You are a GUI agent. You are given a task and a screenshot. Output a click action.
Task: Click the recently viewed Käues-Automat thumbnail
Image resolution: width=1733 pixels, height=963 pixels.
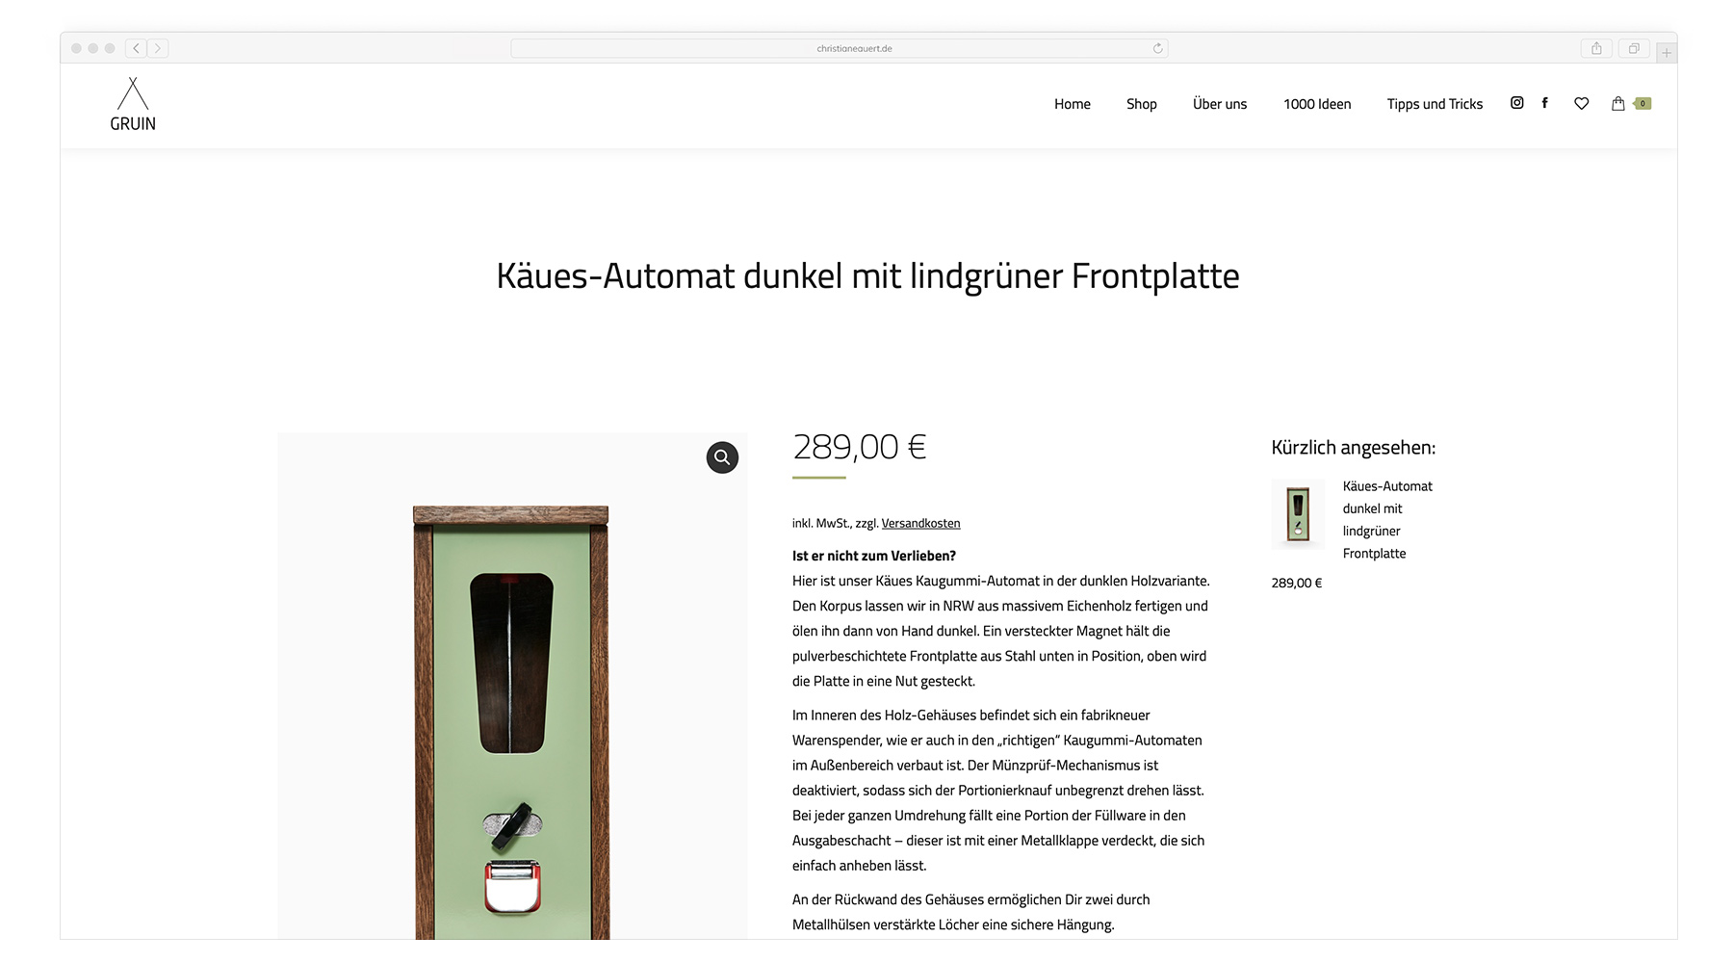pos(1298,514)
